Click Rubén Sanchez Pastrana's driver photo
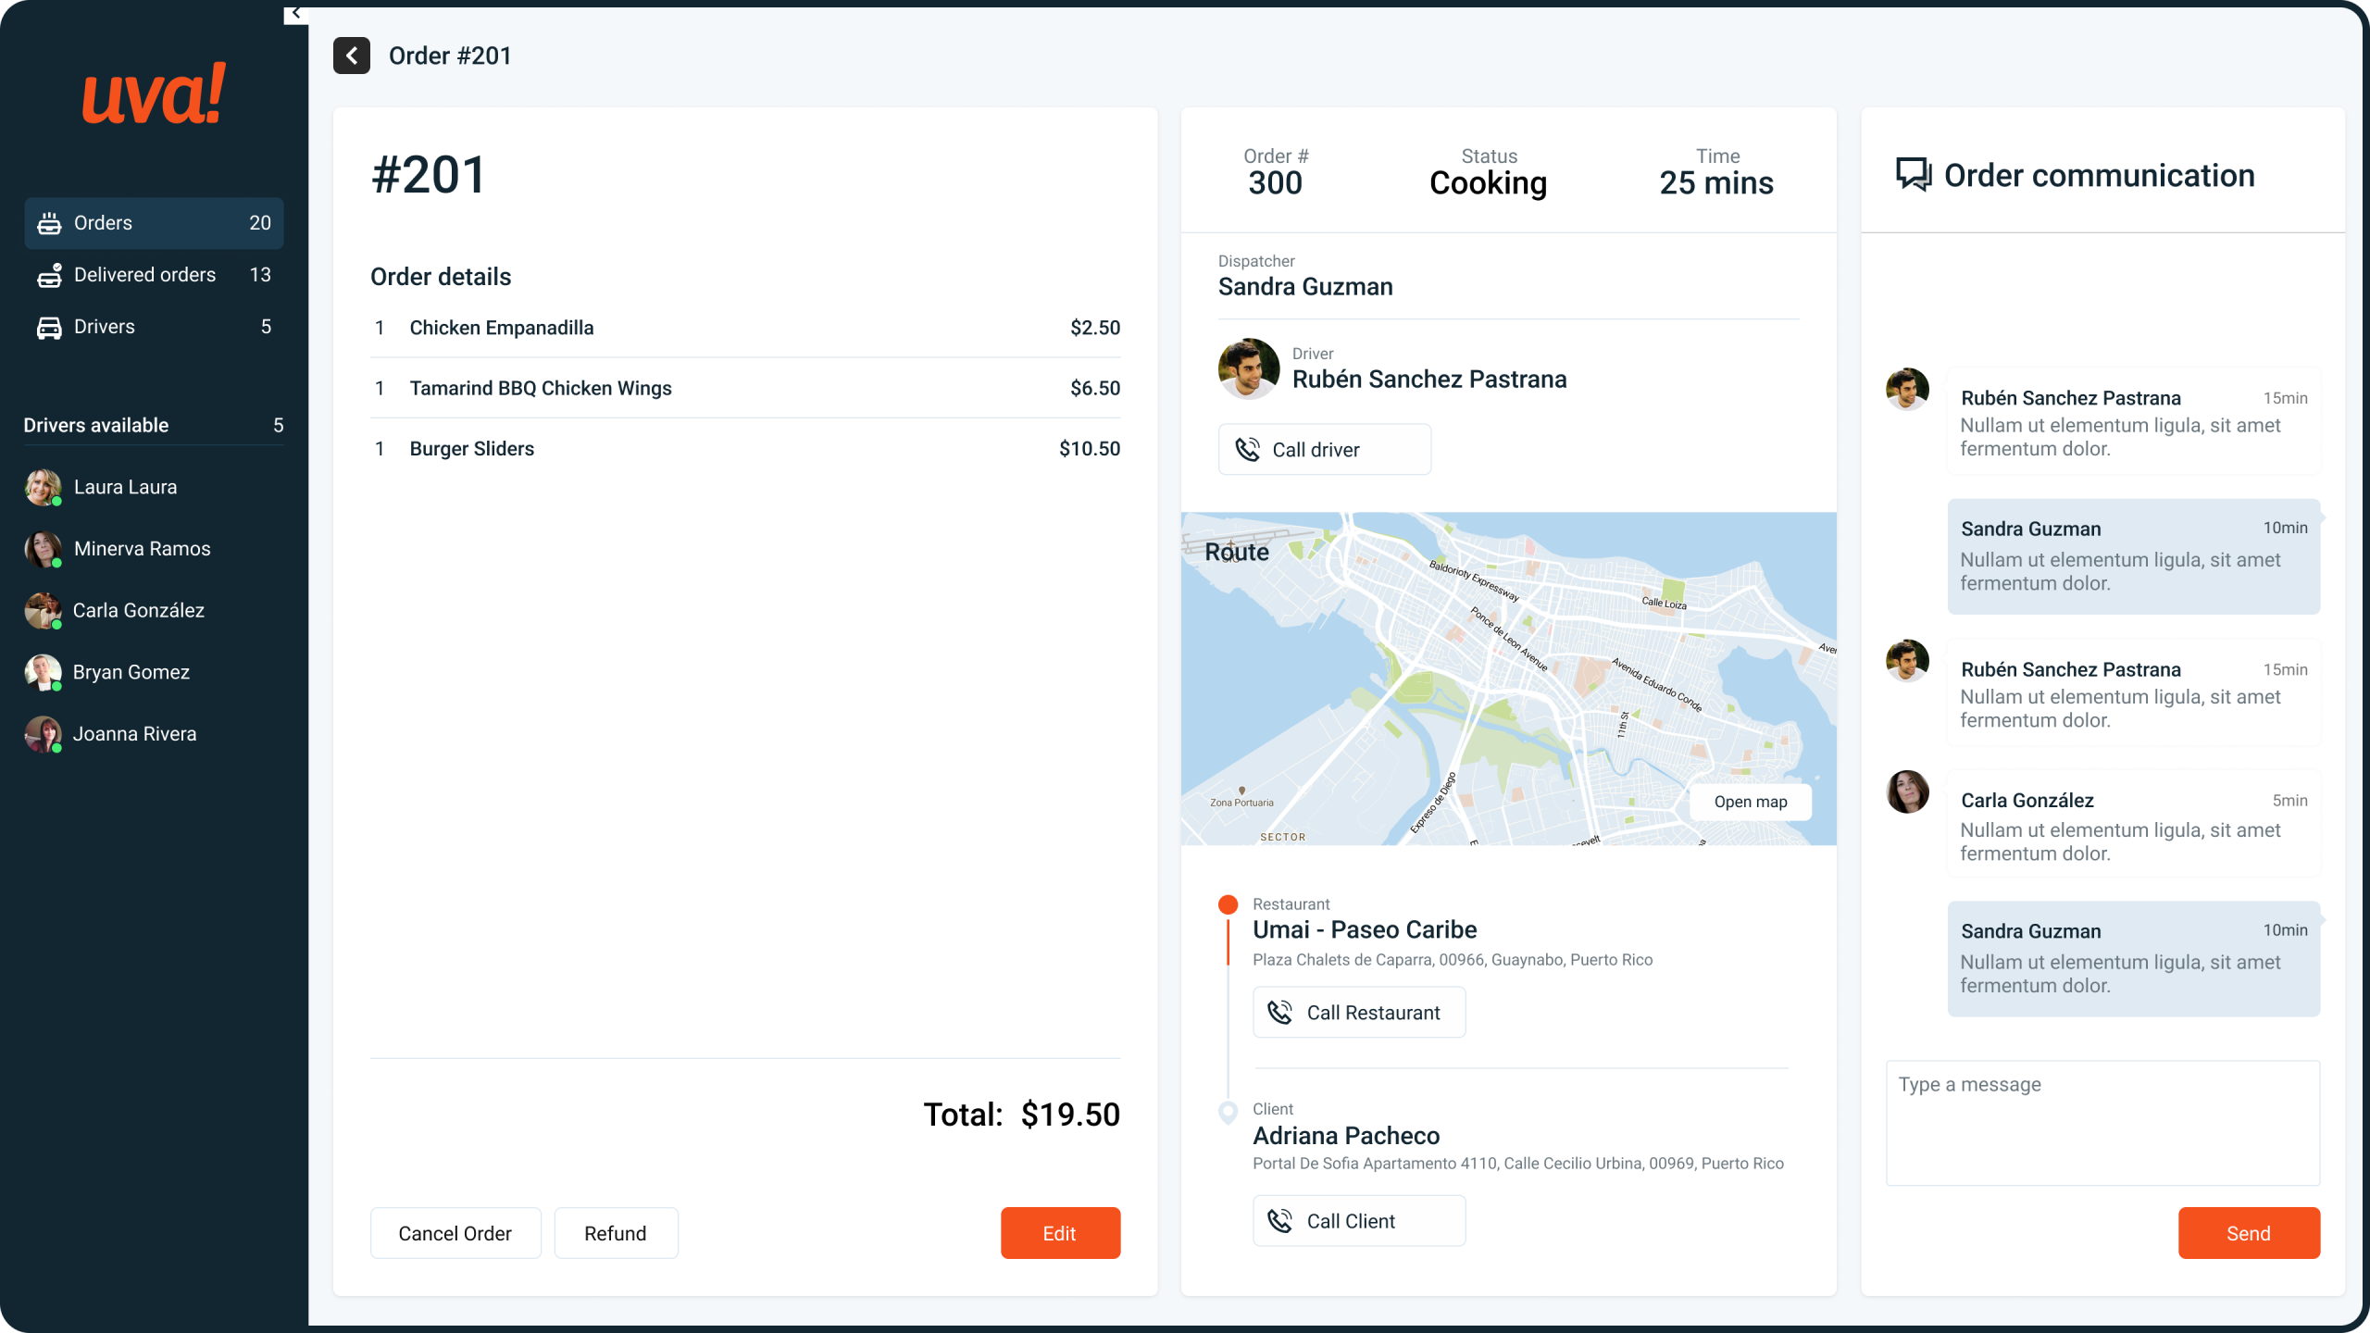Screen dimensions: 2370x1333 point(1249,368)
